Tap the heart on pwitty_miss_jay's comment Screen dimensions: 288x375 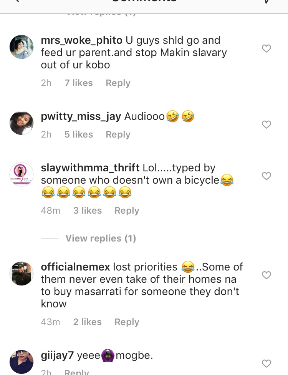[x=266, y=124]
